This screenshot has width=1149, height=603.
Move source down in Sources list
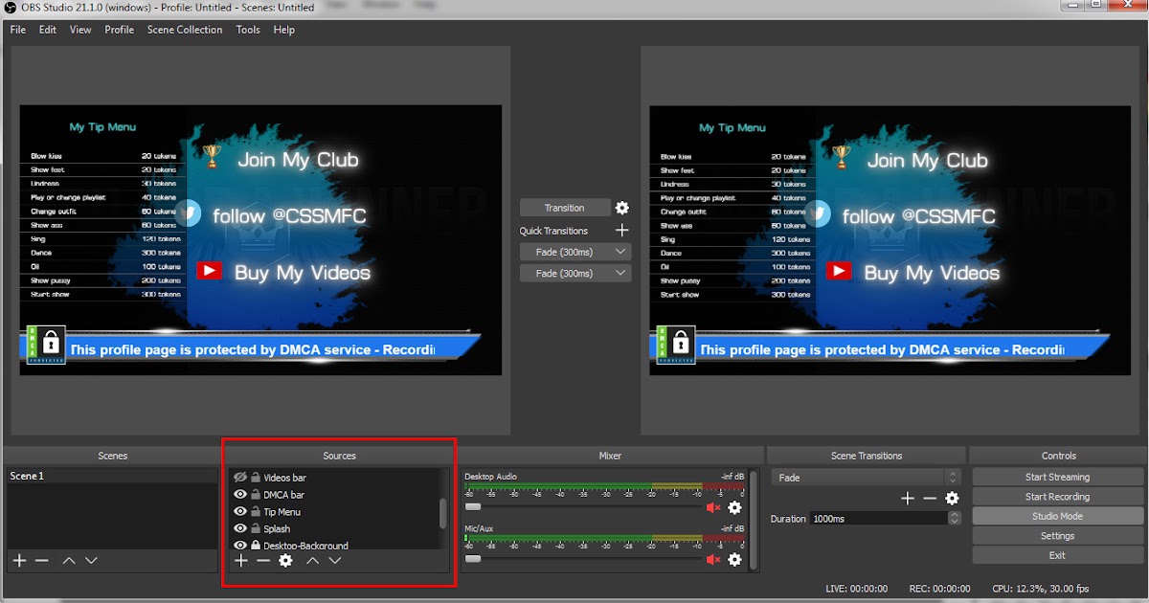coord(335,560)
